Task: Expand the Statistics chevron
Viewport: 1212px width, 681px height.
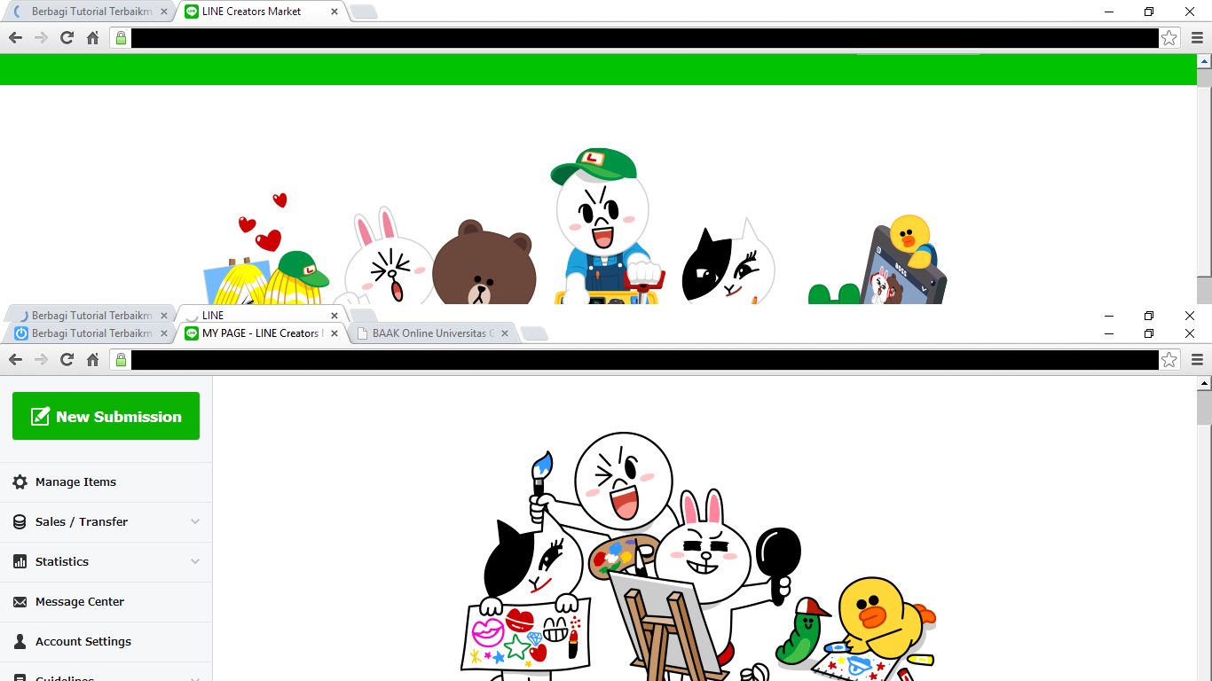Action: pos(195,561)
